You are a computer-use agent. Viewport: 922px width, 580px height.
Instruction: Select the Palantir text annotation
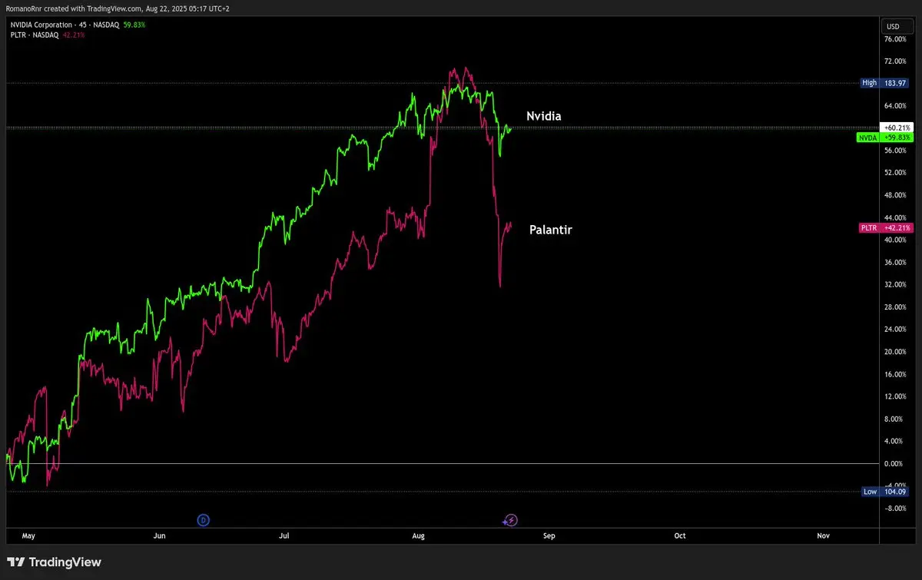[550, 229]
